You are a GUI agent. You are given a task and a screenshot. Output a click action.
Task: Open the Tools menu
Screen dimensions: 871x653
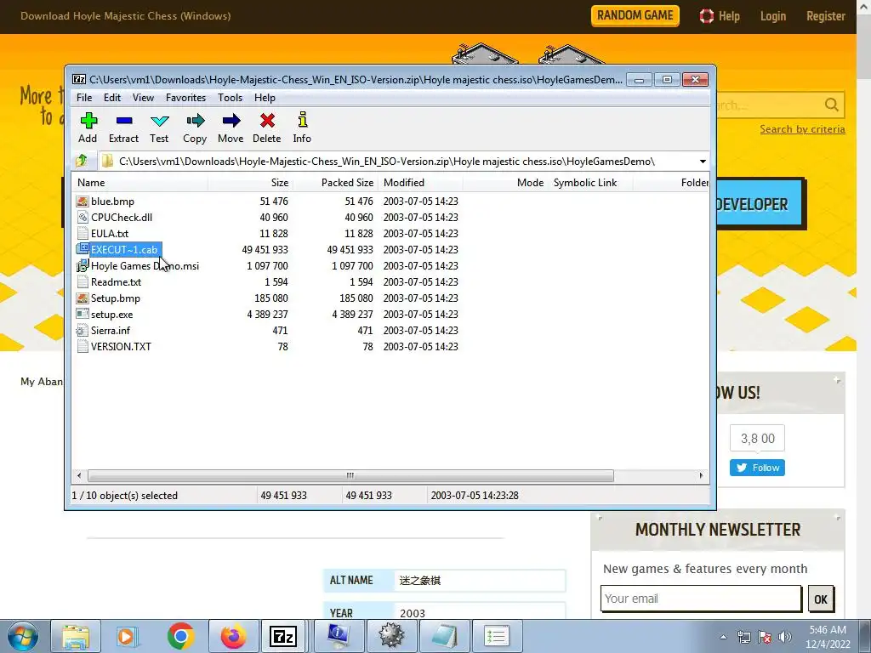[x=230, y=98]
